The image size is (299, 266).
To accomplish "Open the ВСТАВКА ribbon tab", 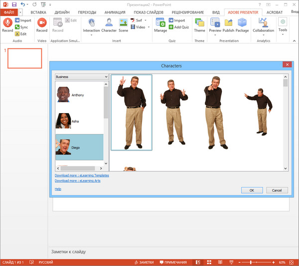I will point(39,11).
